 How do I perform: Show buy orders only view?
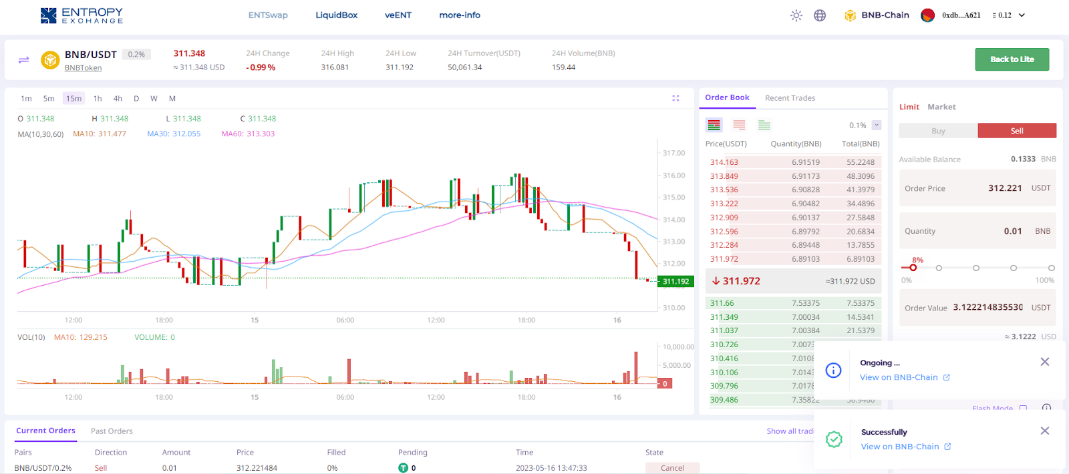coord(764,125)
